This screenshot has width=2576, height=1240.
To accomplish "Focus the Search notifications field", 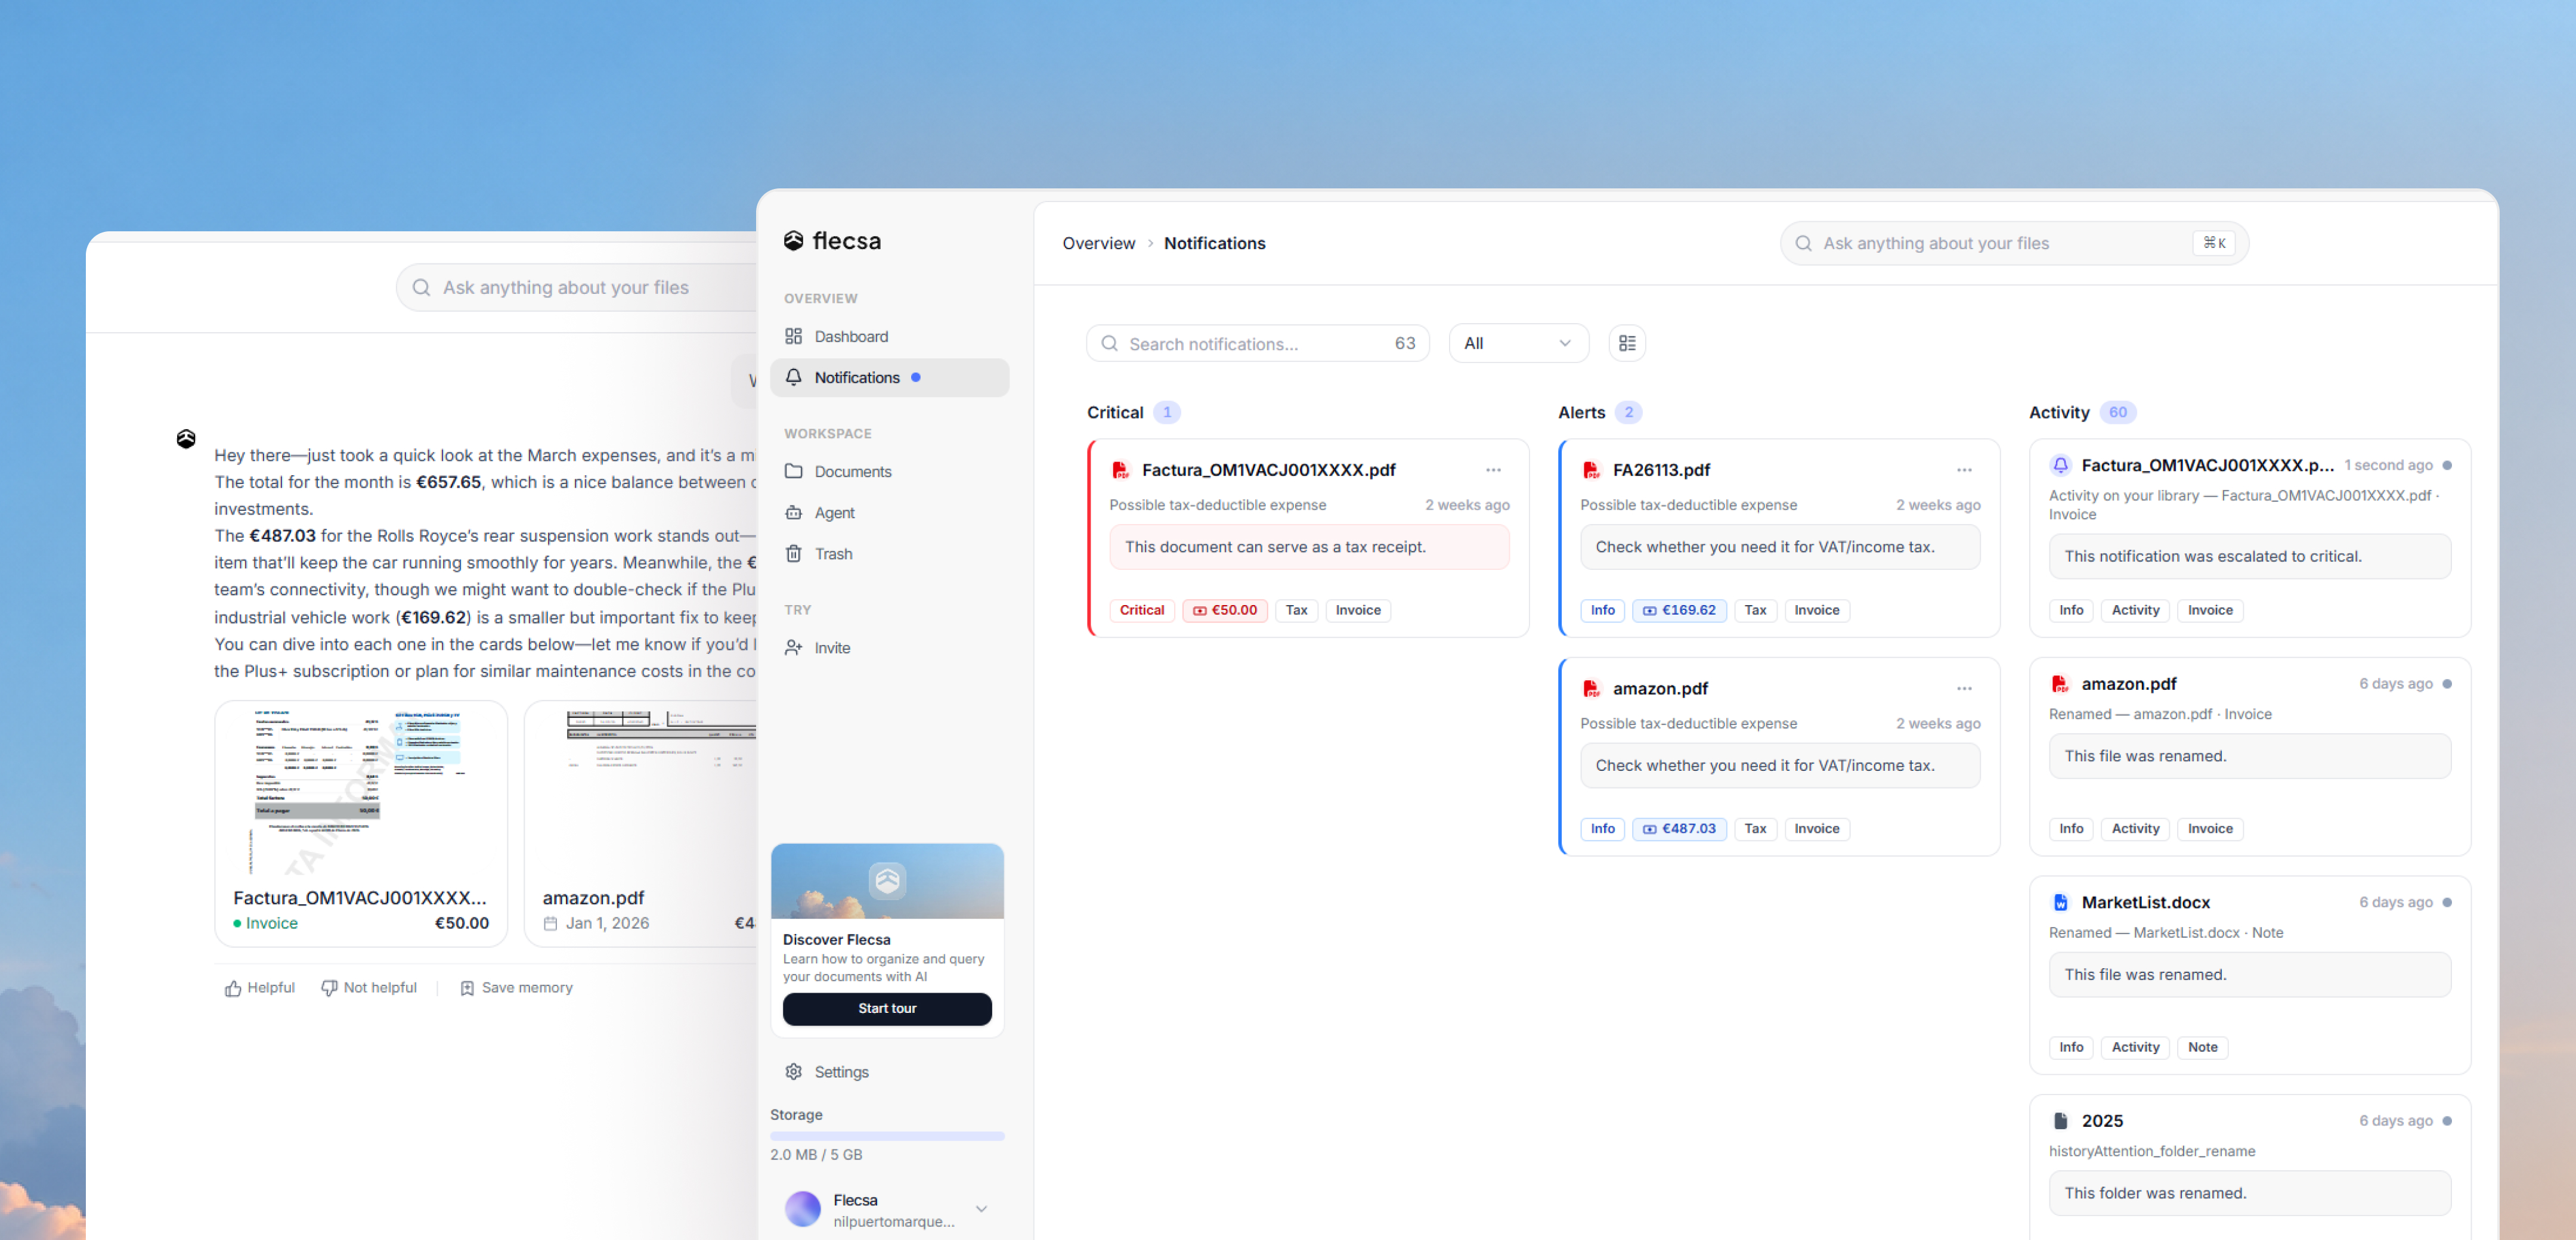I will [1257, 343].
